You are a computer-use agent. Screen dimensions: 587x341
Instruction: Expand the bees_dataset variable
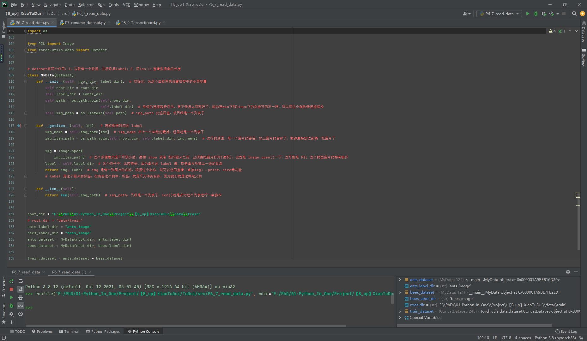point(400,292)
